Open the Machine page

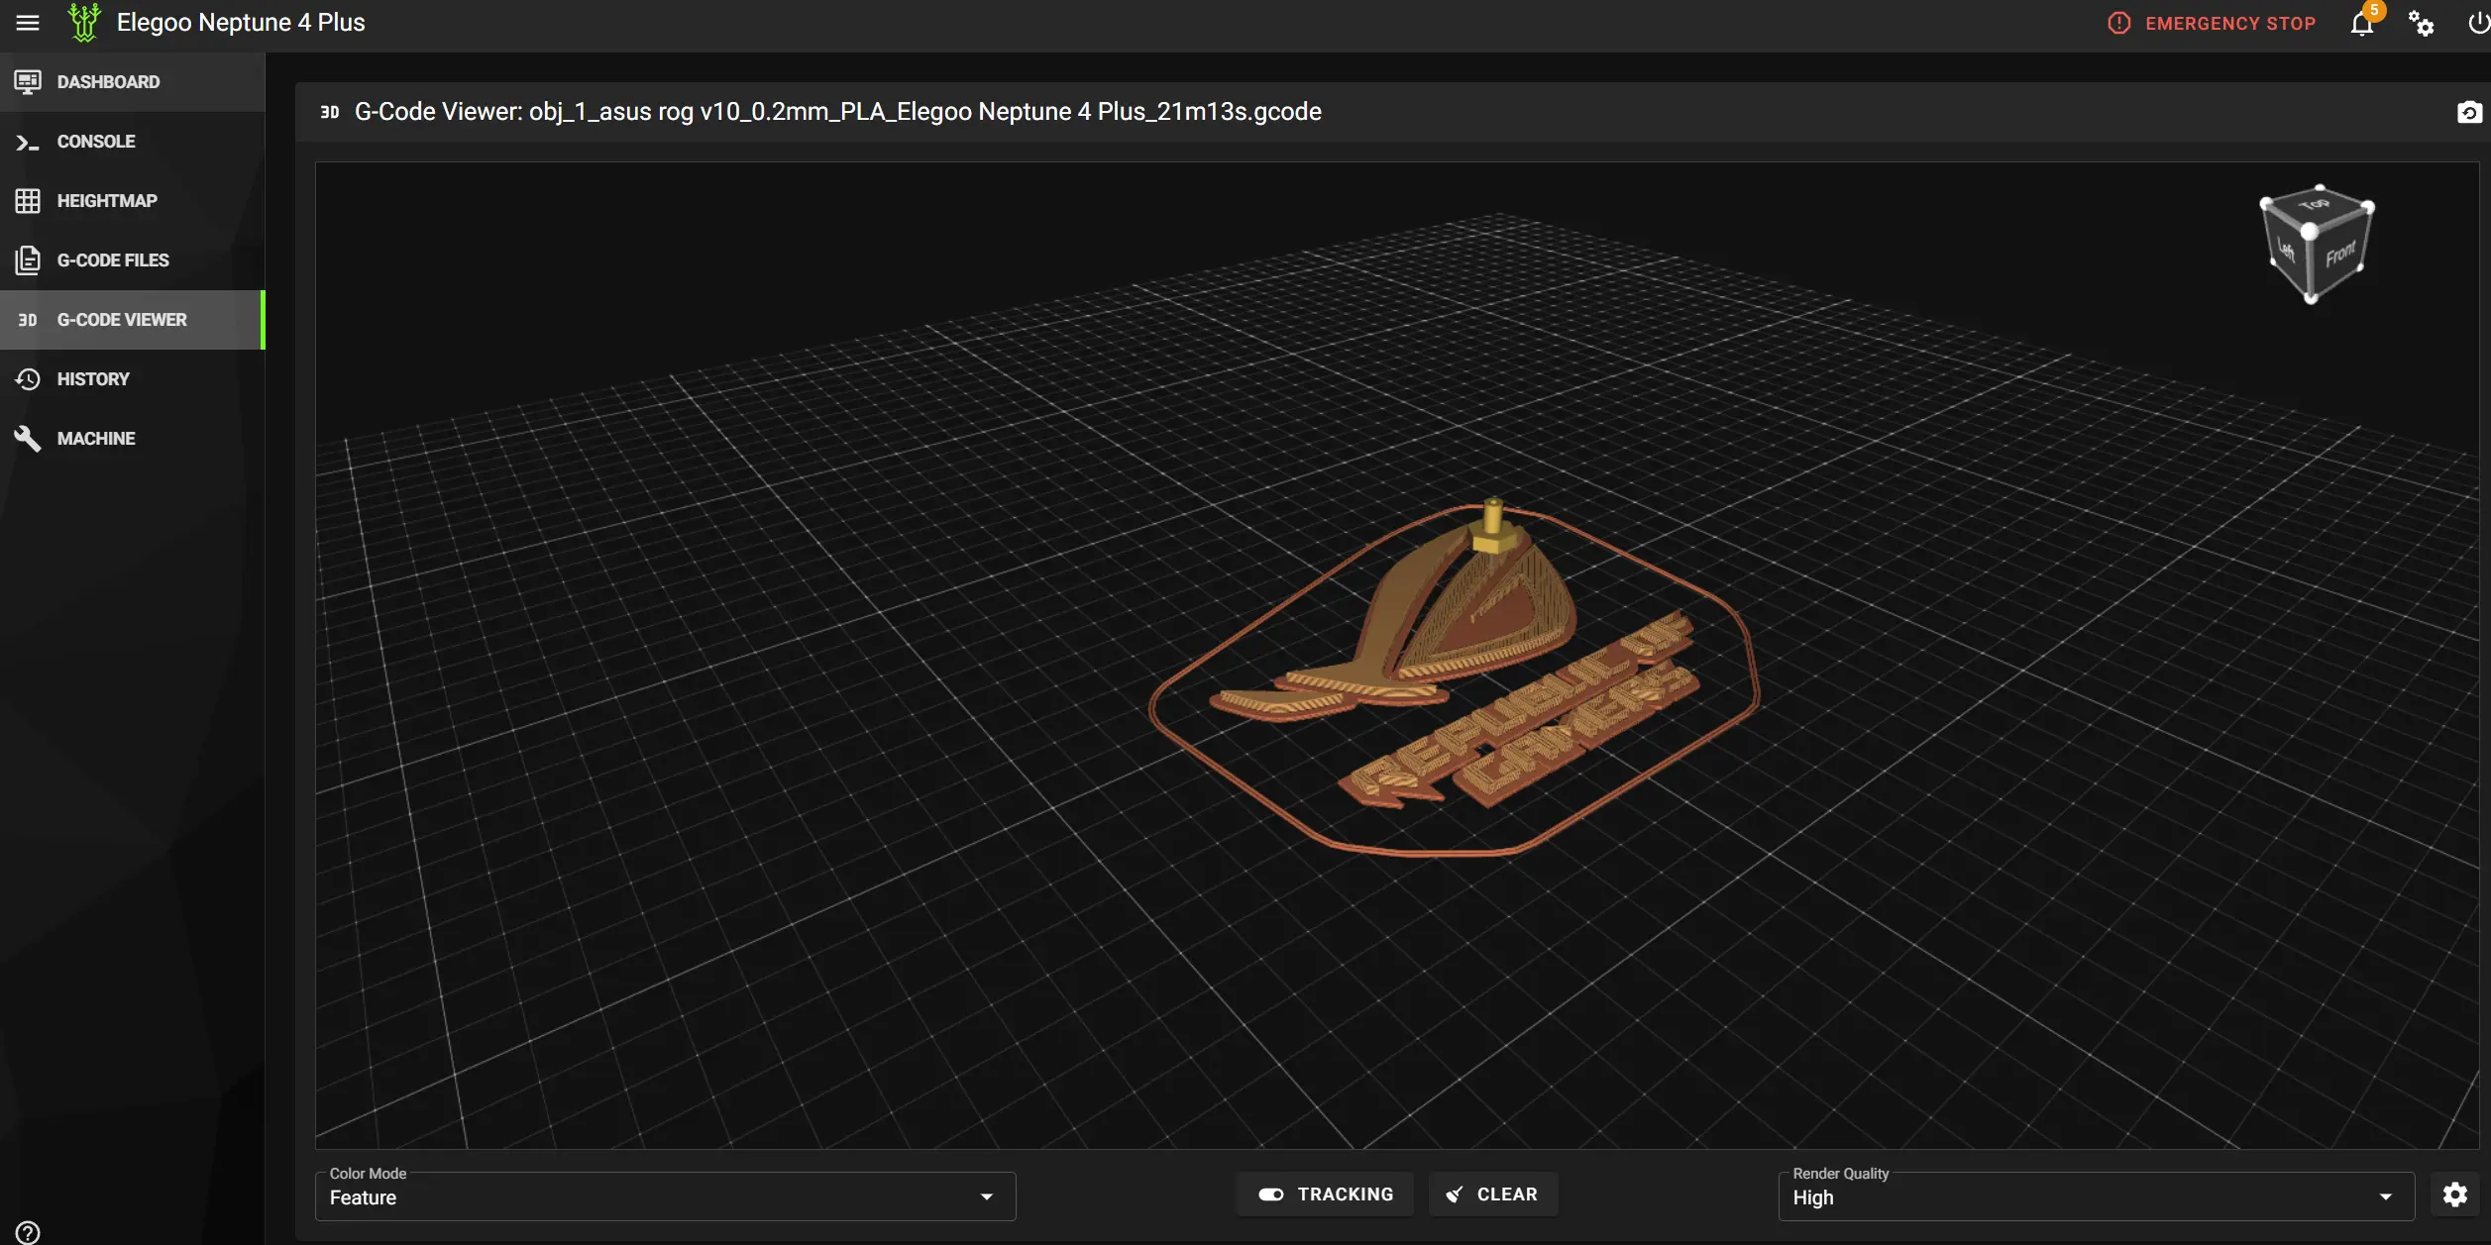133,439
